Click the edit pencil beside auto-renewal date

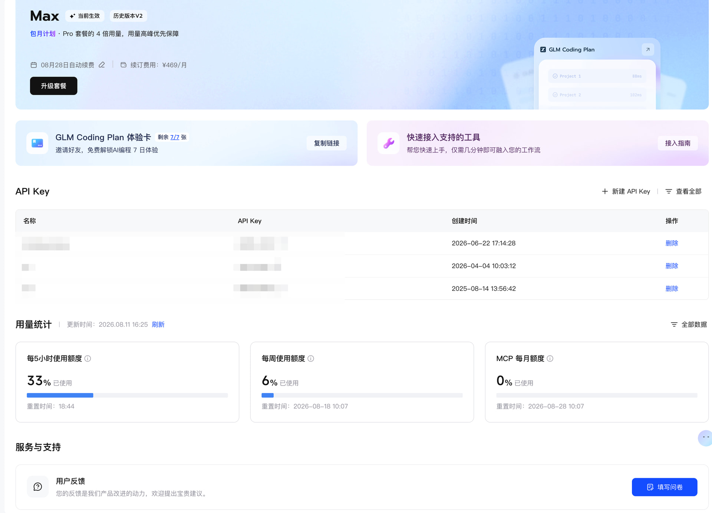coord(102,65)
